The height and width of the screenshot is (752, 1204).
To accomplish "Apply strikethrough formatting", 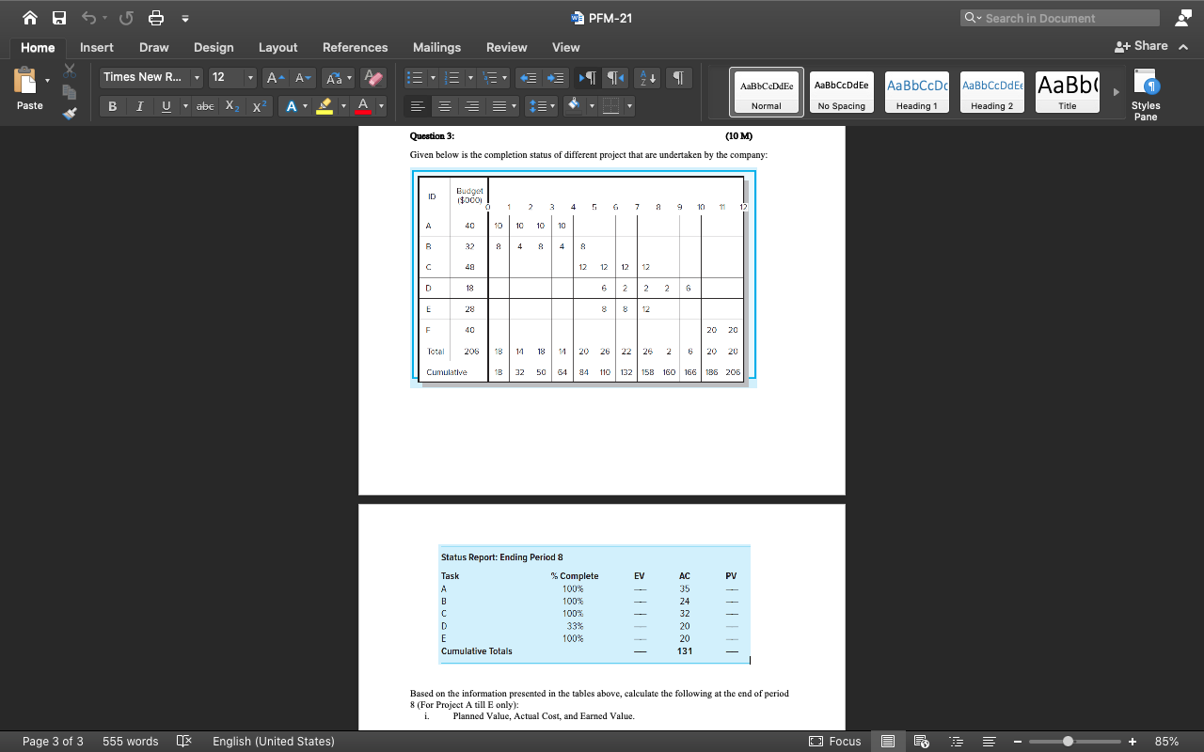I will coord(205,106).
